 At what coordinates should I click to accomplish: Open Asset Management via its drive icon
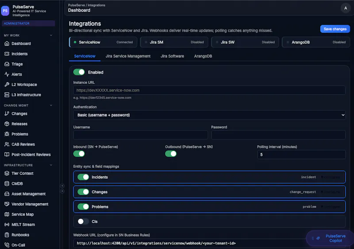[x=7, y=194]
